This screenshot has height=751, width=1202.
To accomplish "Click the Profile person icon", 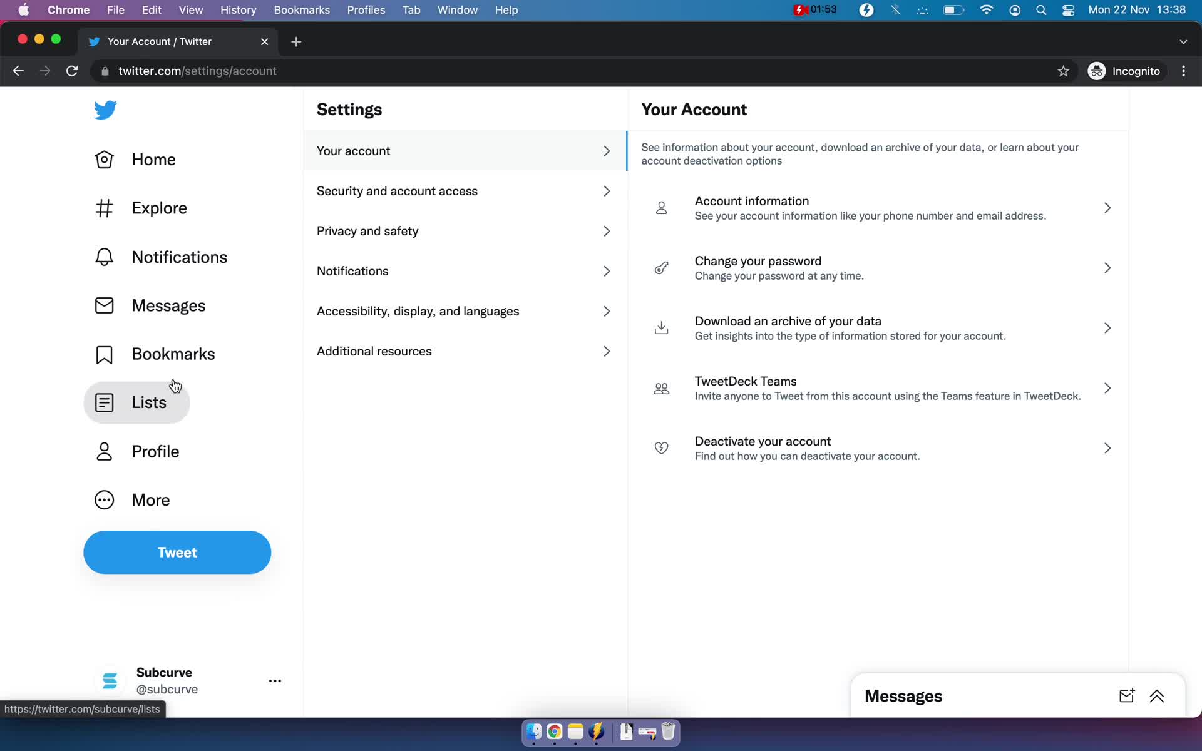I will coord(104,451).
